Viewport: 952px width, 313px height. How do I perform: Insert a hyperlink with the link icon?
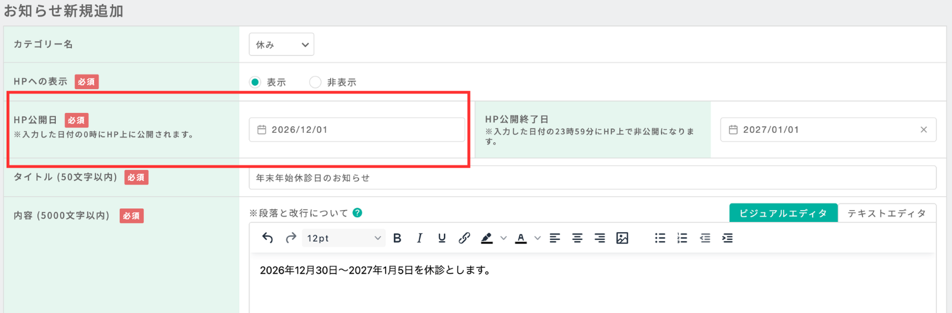[464, 238]
